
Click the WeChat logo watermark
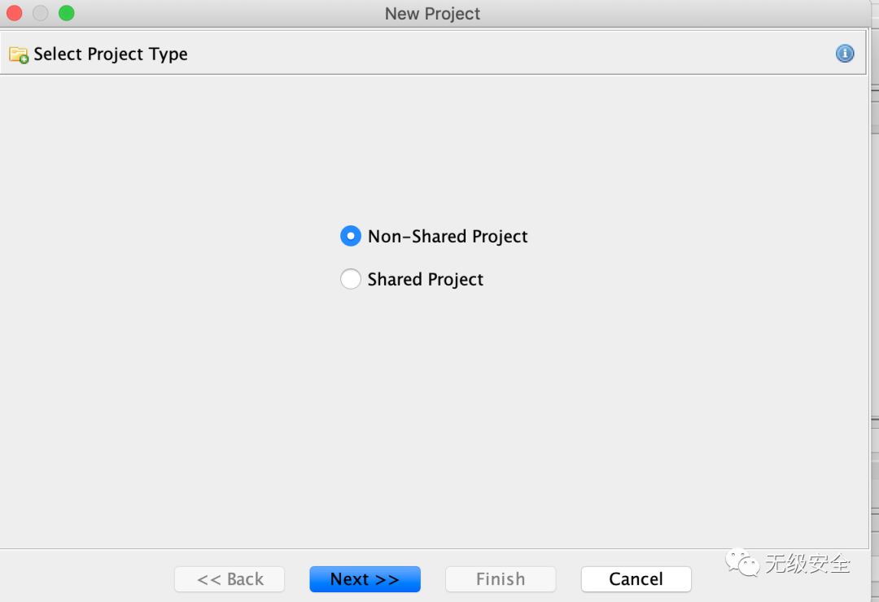pyautogui.click(x=741, y=562)
